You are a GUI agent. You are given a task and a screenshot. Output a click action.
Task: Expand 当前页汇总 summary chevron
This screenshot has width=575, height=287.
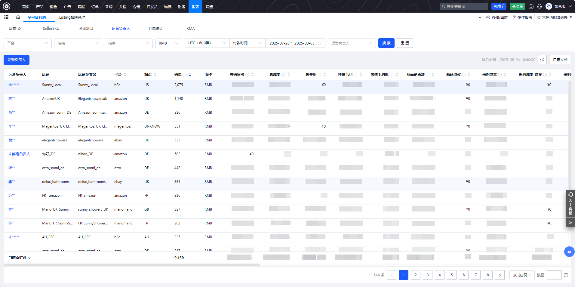(x=29, y=258)
